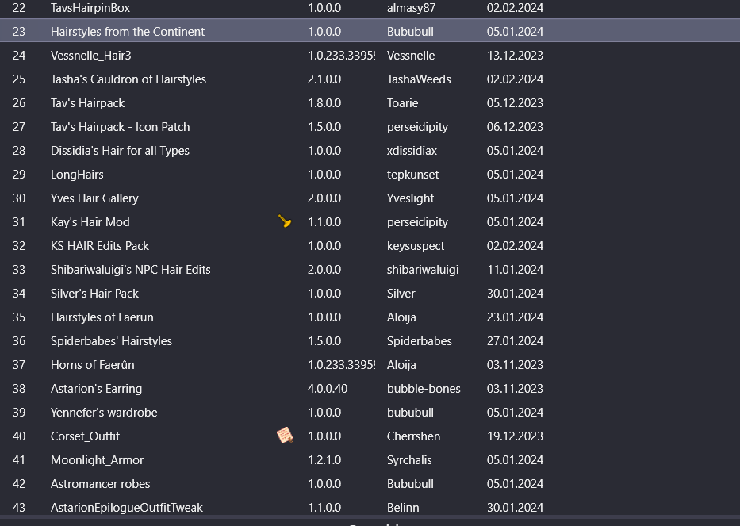This screenshot has width=740, height=526.
Task: Click author Spiderbabes
Action: [x=419, y=341]
